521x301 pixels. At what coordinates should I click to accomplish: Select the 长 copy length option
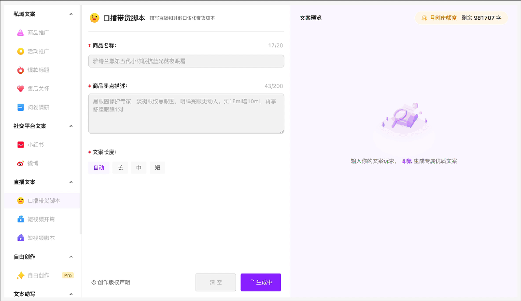pyautogui.click(x=120, y=167)
